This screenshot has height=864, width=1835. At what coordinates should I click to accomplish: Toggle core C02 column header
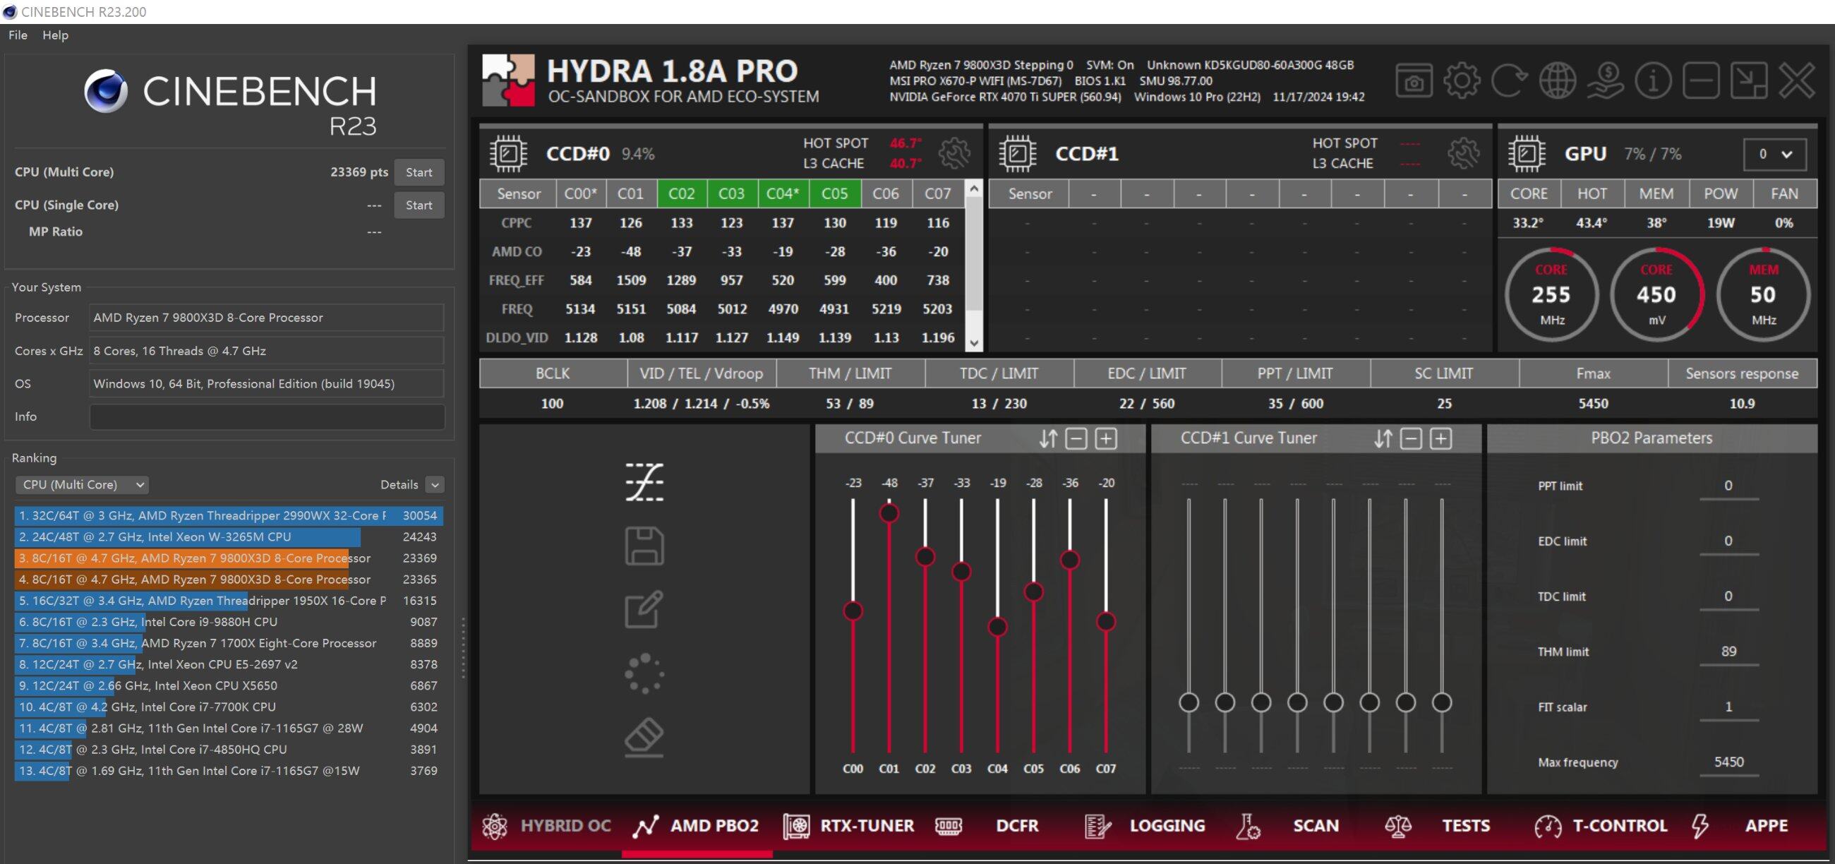[x=682, y=193]
